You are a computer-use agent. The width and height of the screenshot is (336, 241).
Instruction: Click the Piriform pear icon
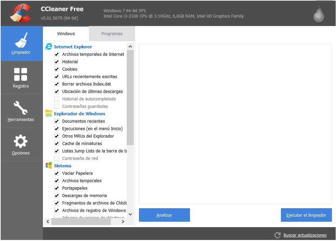coord(318,14)
